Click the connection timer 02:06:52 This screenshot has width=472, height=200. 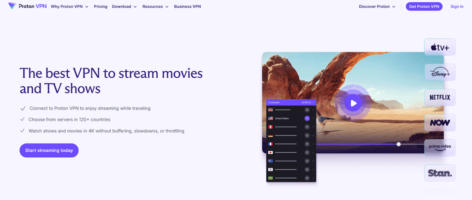(306, 103)
